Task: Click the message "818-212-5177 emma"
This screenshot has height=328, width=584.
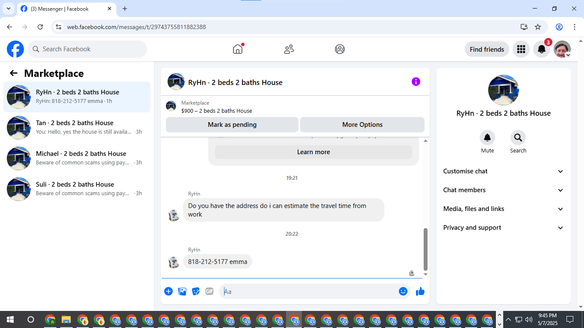Action: tap(218, 262)
